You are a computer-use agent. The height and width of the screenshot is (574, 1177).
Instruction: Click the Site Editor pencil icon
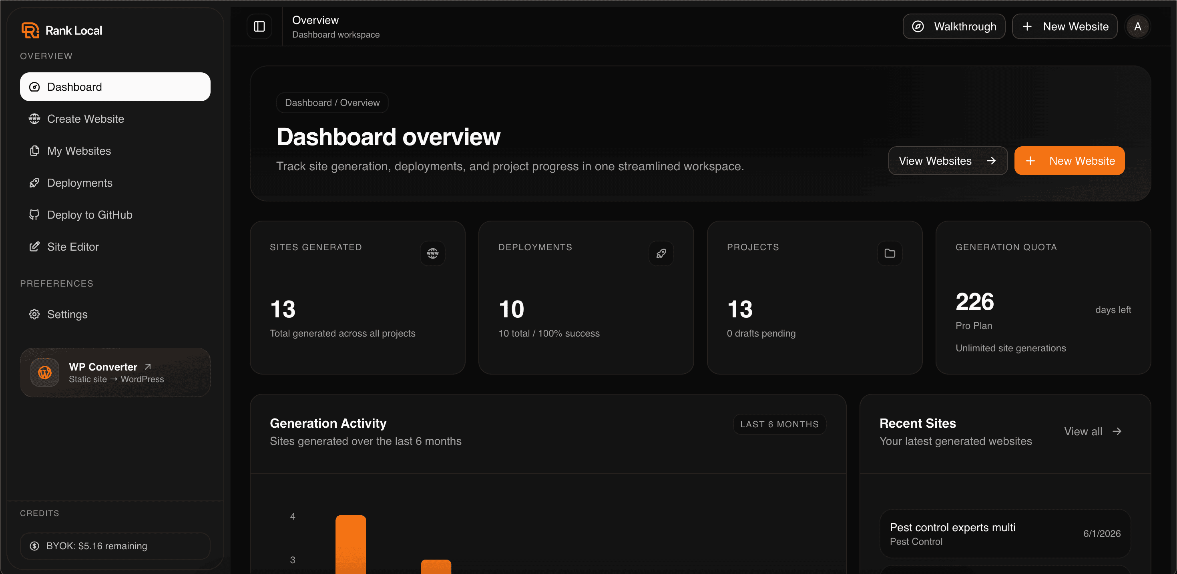point(34,246)
